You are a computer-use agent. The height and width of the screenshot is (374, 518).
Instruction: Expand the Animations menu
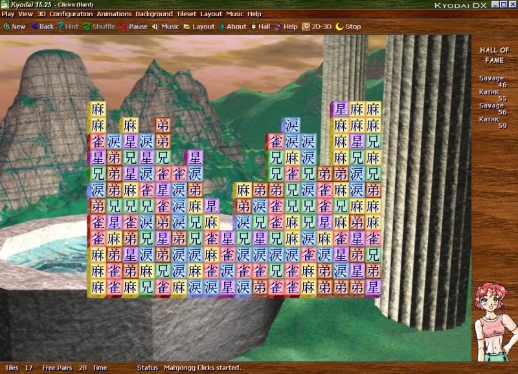click(114, 14)
